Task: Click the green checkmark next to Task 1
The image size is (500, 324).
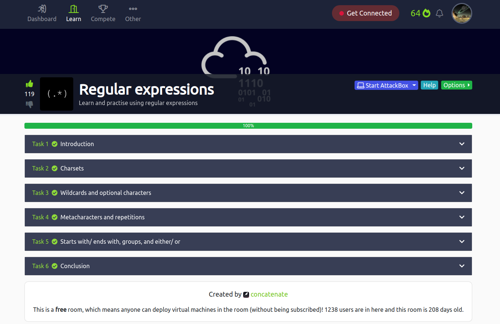Action: [x=55, y=144]
